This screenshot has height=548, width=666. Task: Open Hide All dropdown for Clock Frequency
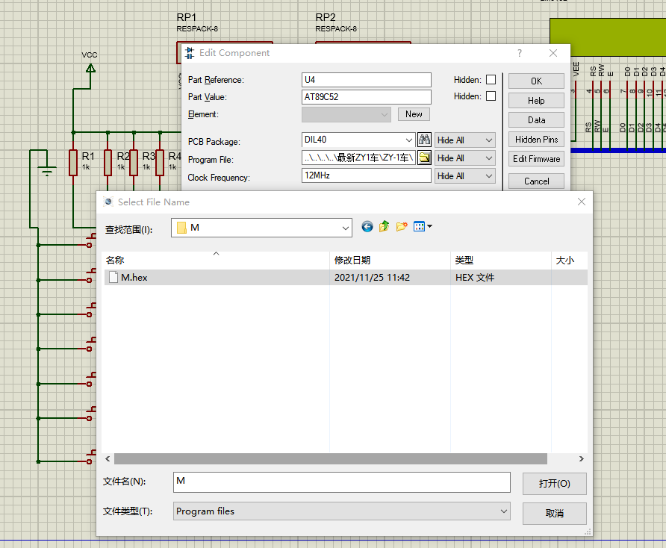point(465,176)
